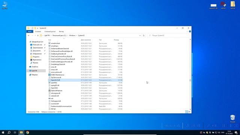The image size is (240, 135).
Task: Open the blue Файл ribbon tab
Action: (x=30, y=31)
